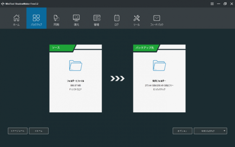This screenshot has height=147, width=235.
Task: Click the MiniTool ShadowMaker logo icon
Action: point(3,4)
